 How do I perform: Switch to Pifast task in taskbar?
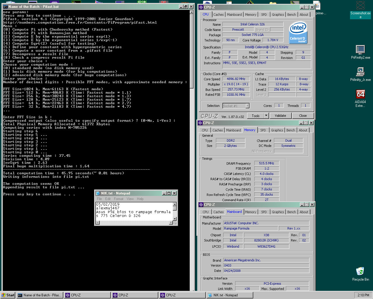click(39, 295)
